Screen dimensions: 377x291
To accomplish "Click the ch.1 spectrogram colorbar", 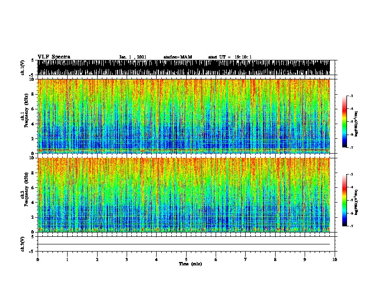I will [x=344, y=122].
